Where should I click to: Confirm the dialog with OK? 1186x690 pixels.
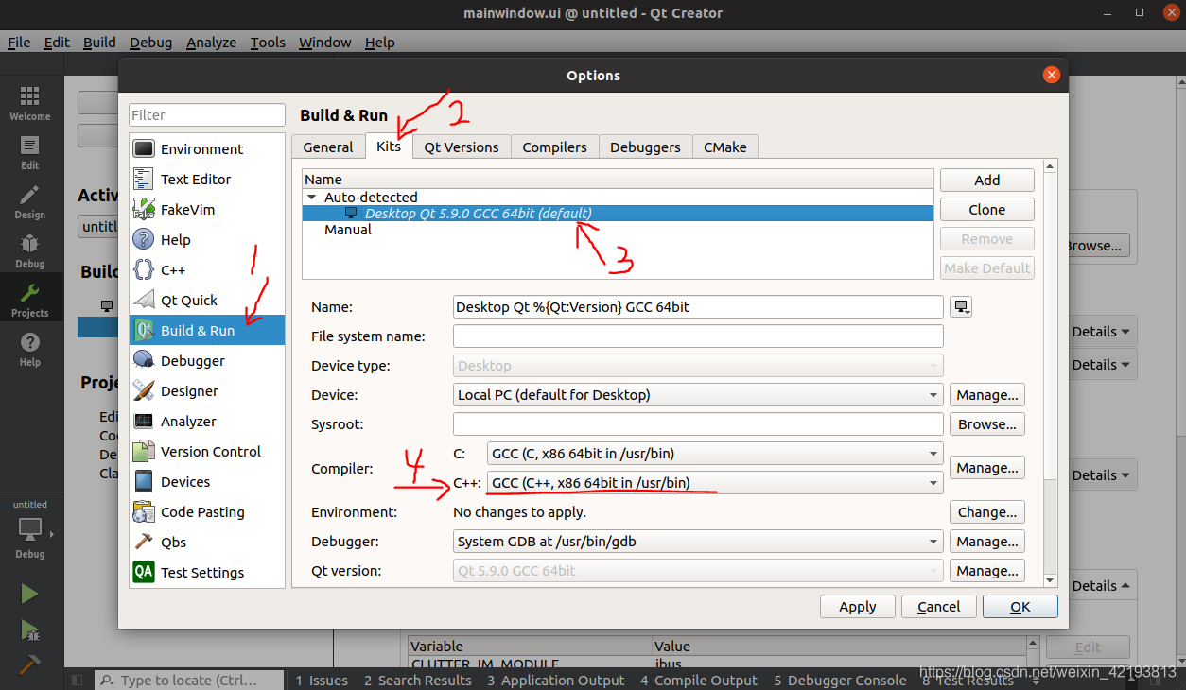pos(1020,606)
